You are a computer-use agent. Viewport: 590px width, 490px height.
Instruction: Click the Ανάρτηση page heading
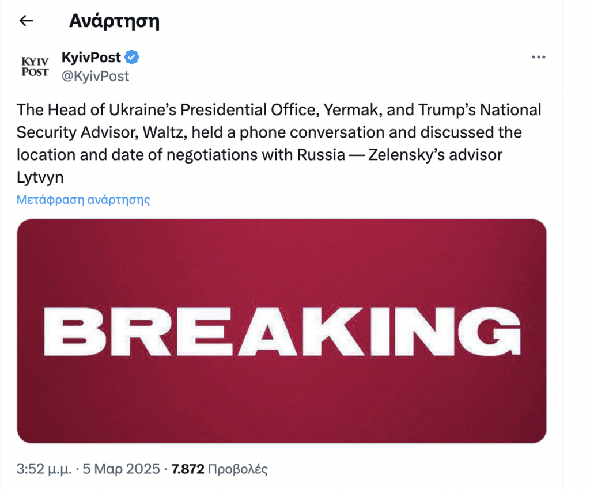point(114,21)
